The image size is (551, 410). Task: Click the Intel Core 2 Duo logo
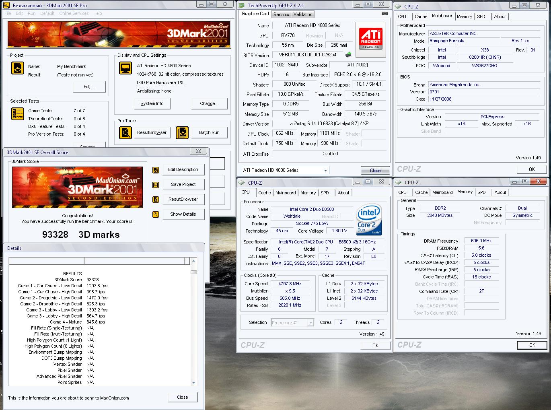[369, 220]
